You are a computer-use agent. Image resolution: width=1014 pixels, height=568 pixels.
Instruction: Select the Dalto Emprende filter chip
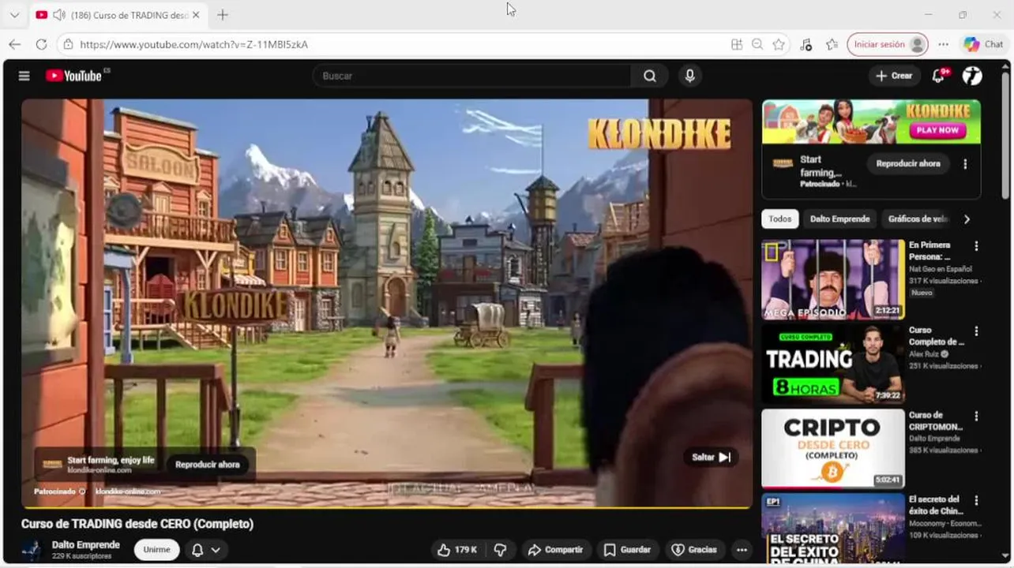[x=839, y=219]
